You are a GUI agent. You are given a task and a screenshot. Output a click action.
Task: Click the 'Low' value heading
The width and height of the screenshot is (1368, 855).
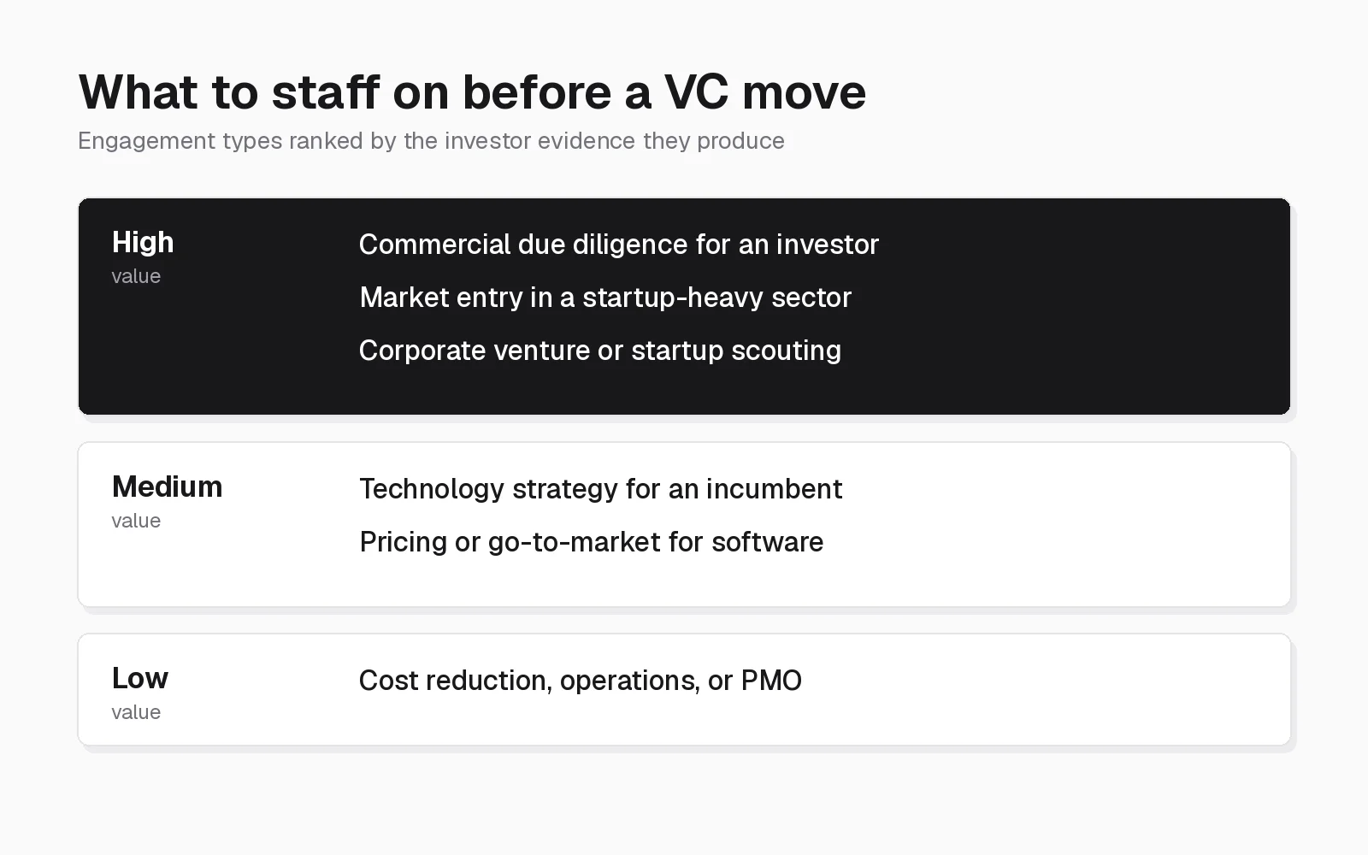140,678
